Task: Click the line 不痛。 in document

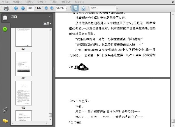Action: pos(79,106)
